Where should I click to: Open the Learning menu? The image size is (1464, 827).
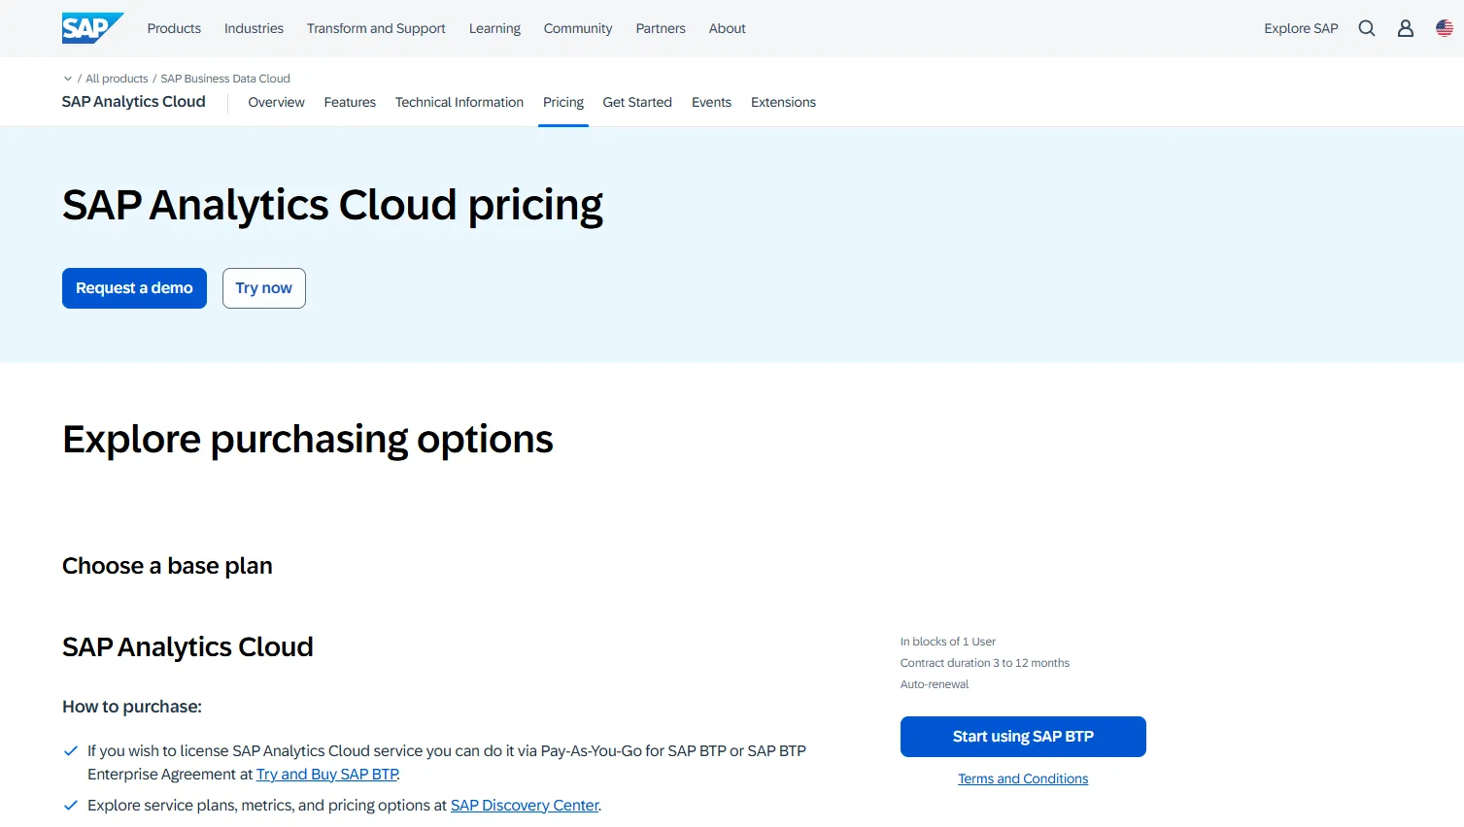pos(494,28)
